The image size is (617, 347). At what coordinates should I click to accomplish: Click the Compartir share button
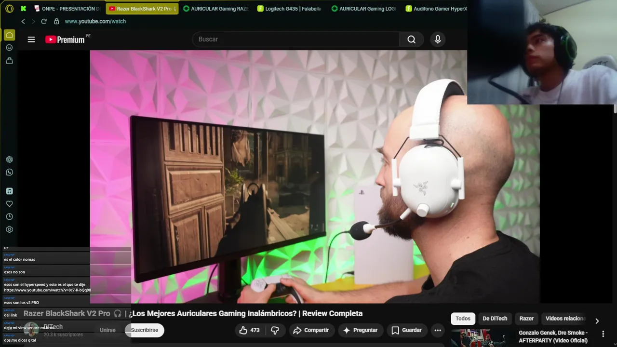coord(311,330)
